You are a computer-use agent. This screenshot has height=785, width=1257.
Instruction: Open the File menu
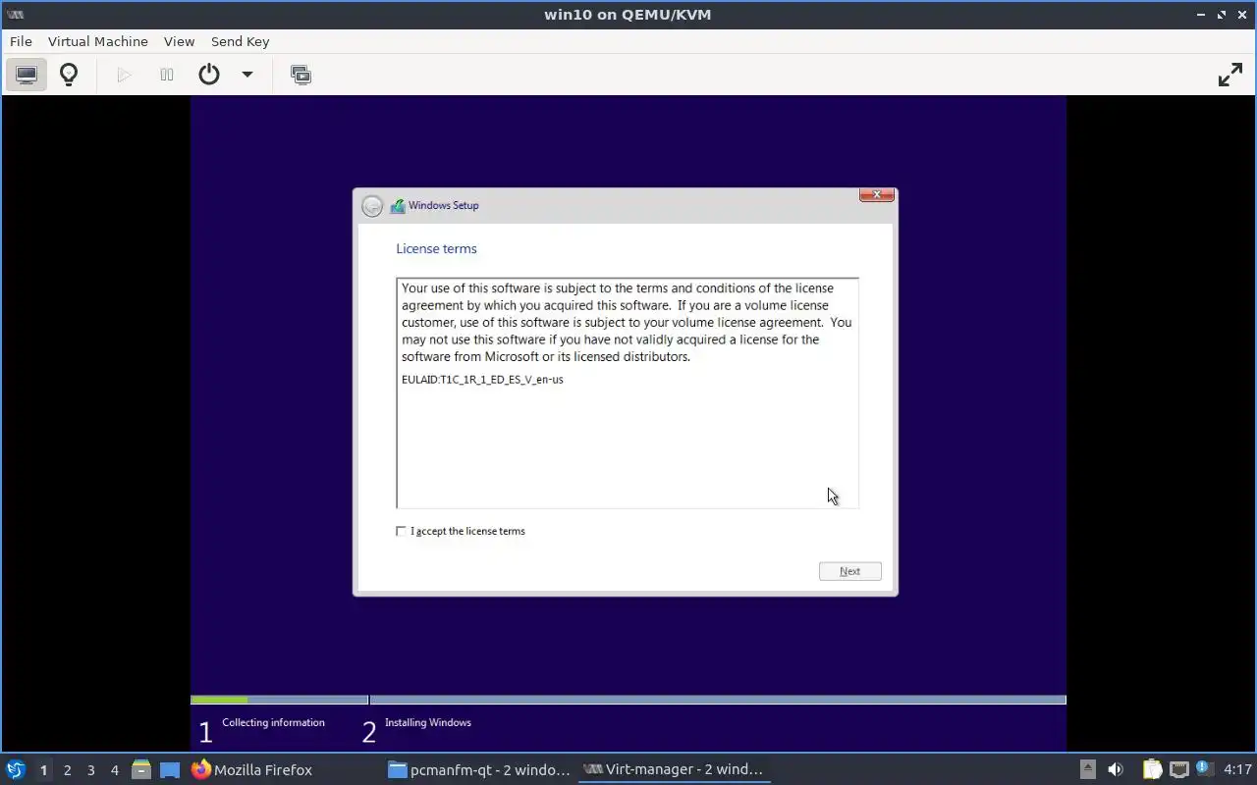click(21, 41)
